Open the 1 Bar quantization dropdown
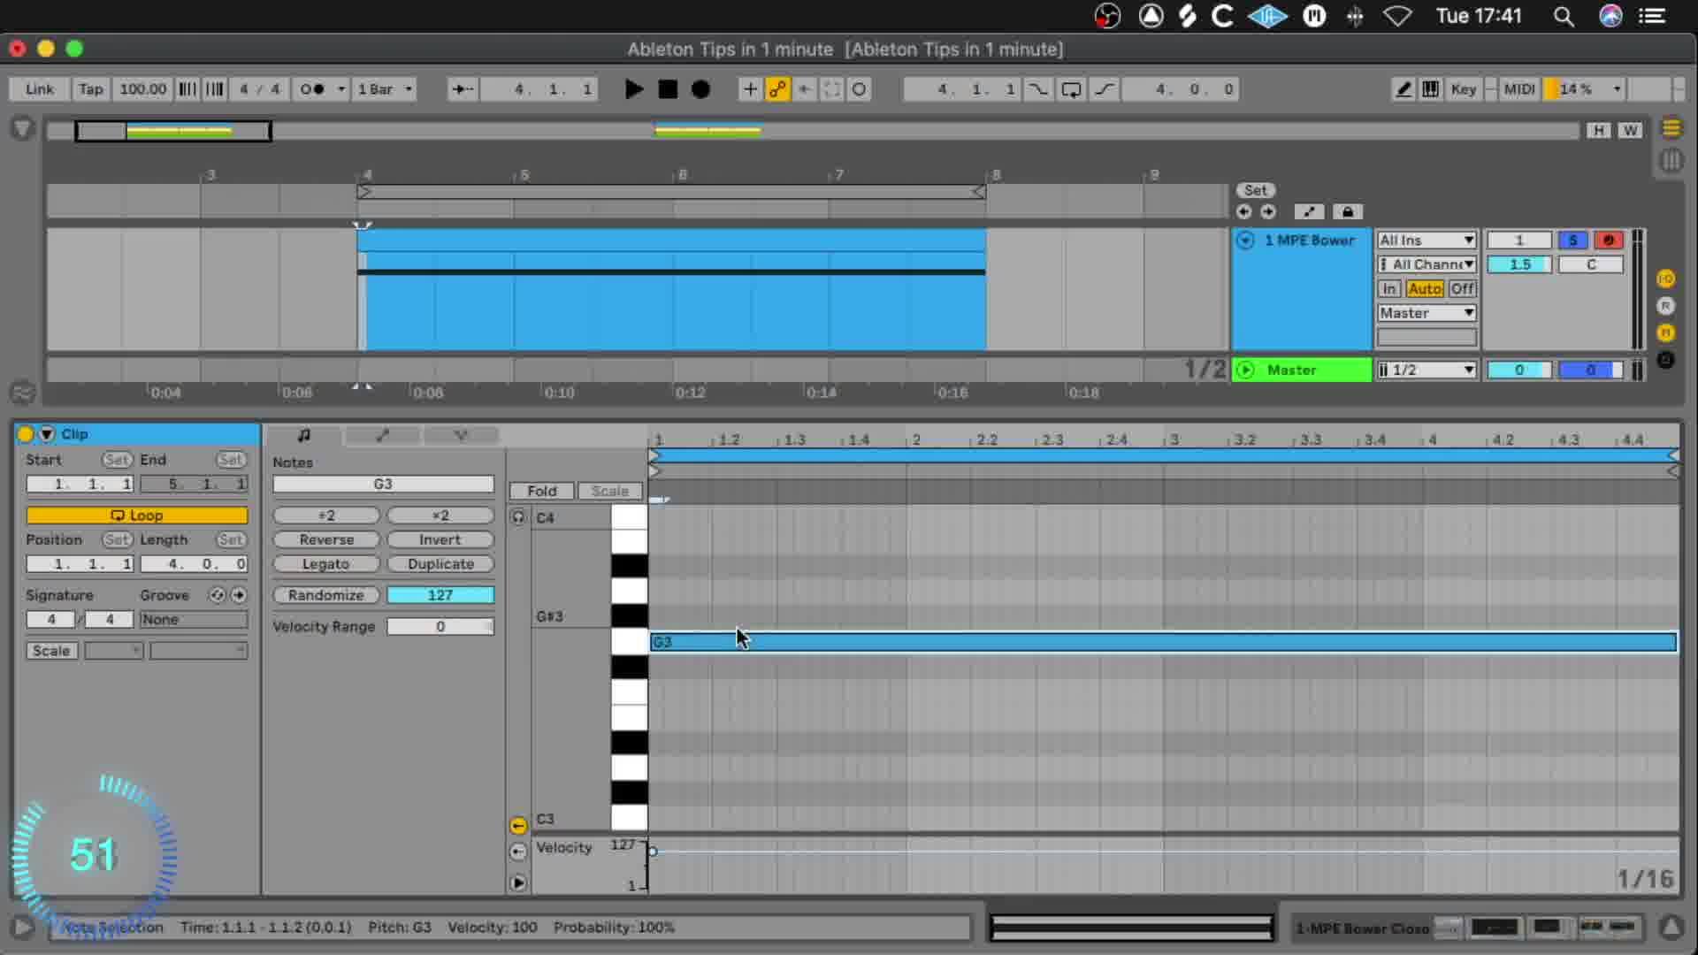 (384, 89)
